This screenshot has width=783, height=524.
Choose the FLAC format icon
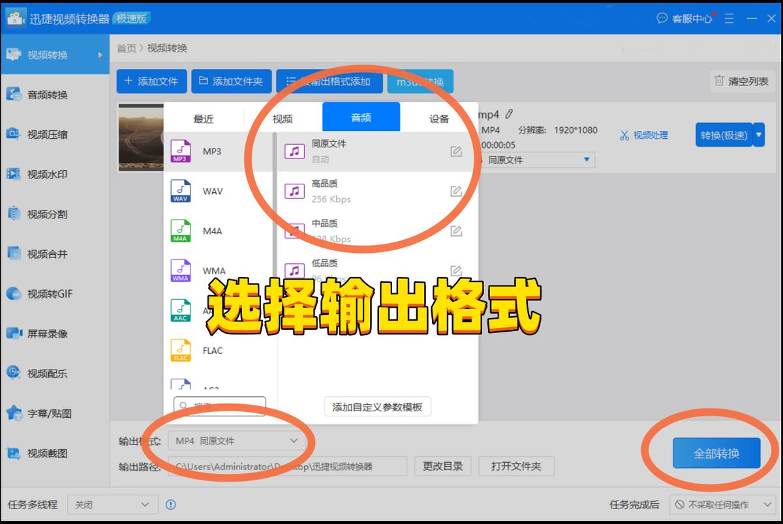pos(180,350)
